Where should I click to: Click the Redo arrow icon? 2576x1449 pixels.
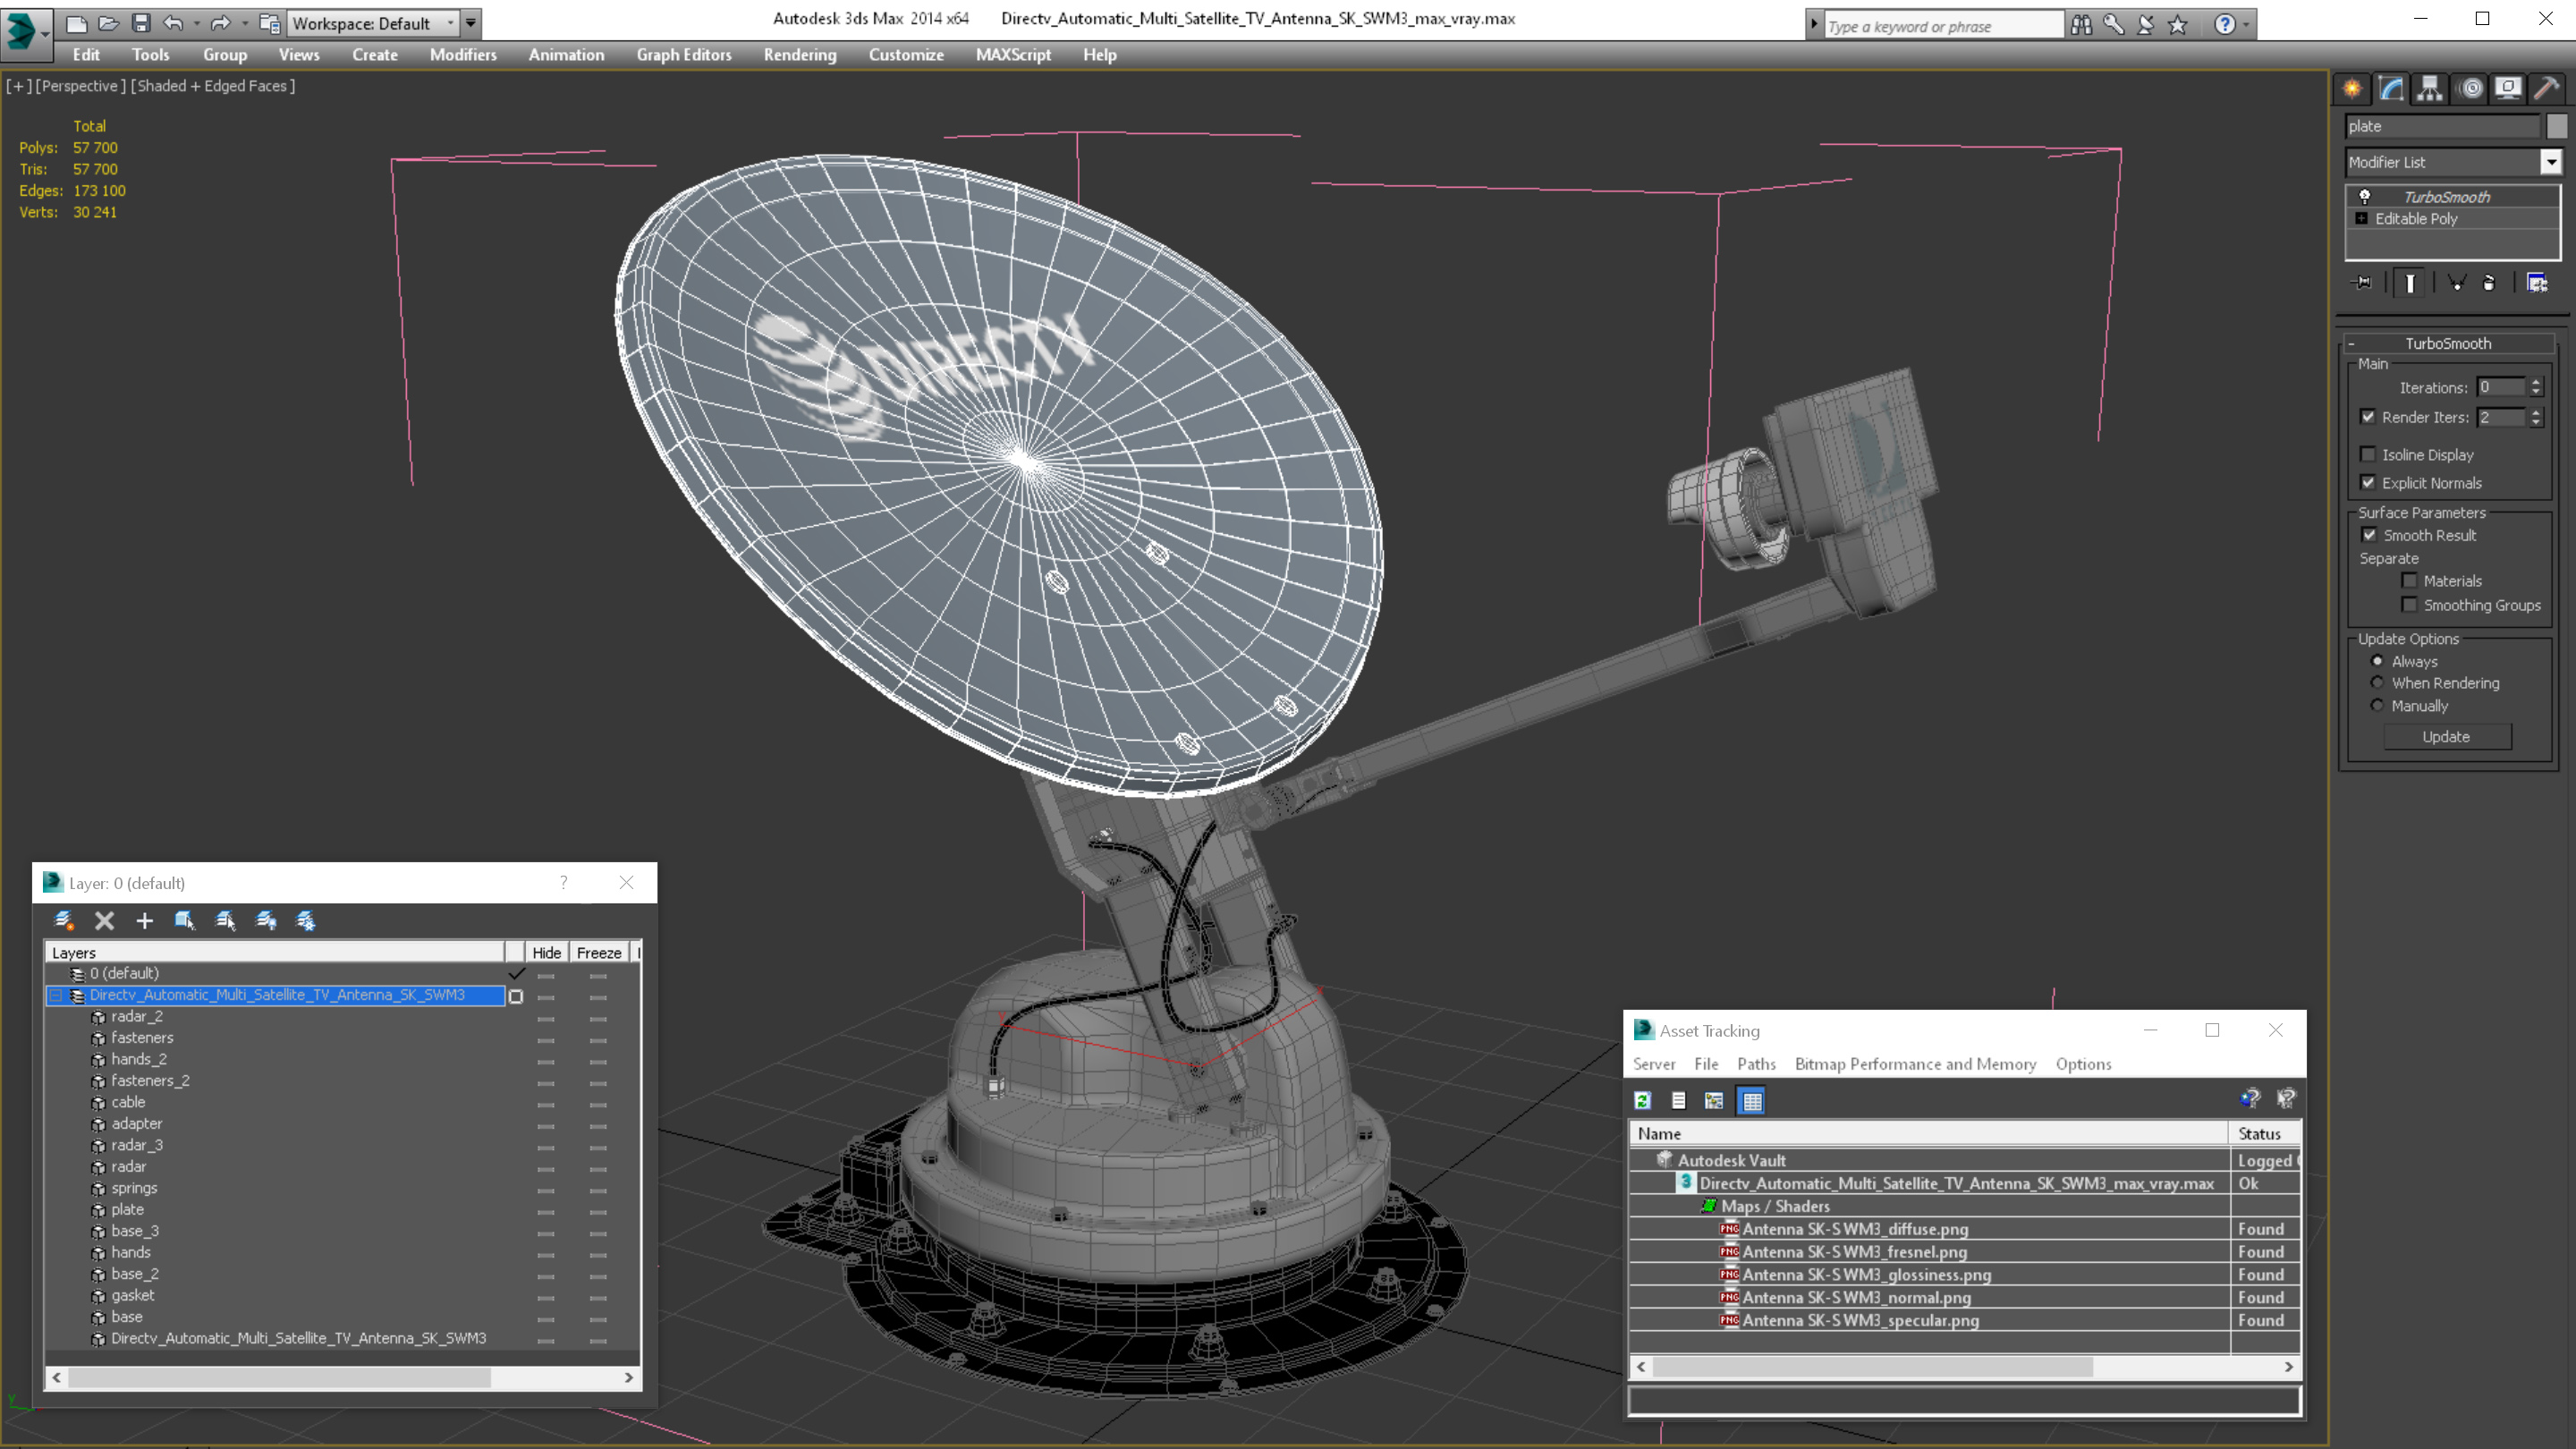tap(221, 23)
